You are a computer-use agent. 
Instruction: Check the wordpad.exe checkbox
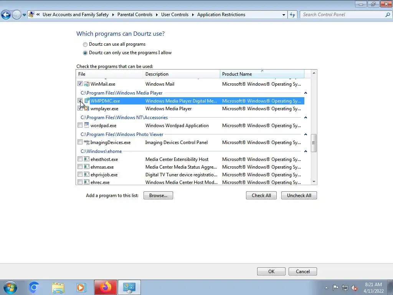pos(80,125)
